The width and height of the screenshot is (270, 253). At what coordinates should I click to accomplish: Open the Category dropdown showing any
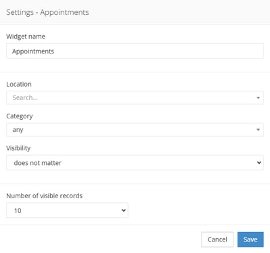click(x=135, y=130)
